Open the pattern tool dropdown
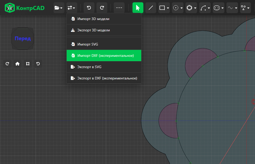This screenshot has height=164, width=255. pos(245,8)
